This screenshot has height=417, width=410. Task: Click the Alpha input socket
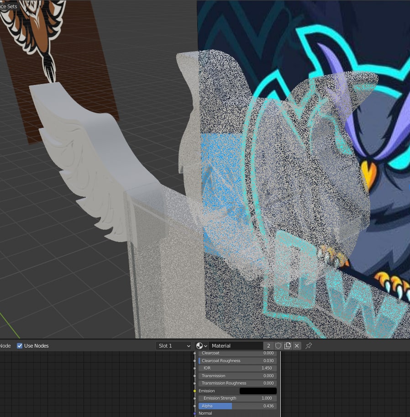(x=194, y=406)
